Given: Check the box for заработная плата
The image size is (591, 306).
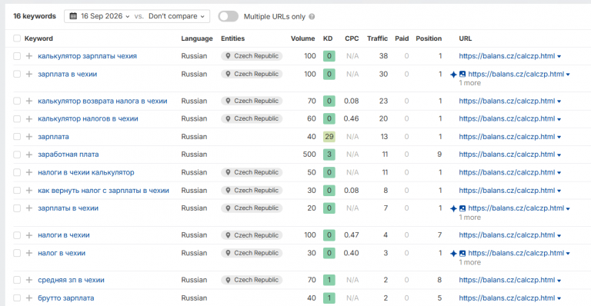Looking at the screenshot, I should coord(17,155).
